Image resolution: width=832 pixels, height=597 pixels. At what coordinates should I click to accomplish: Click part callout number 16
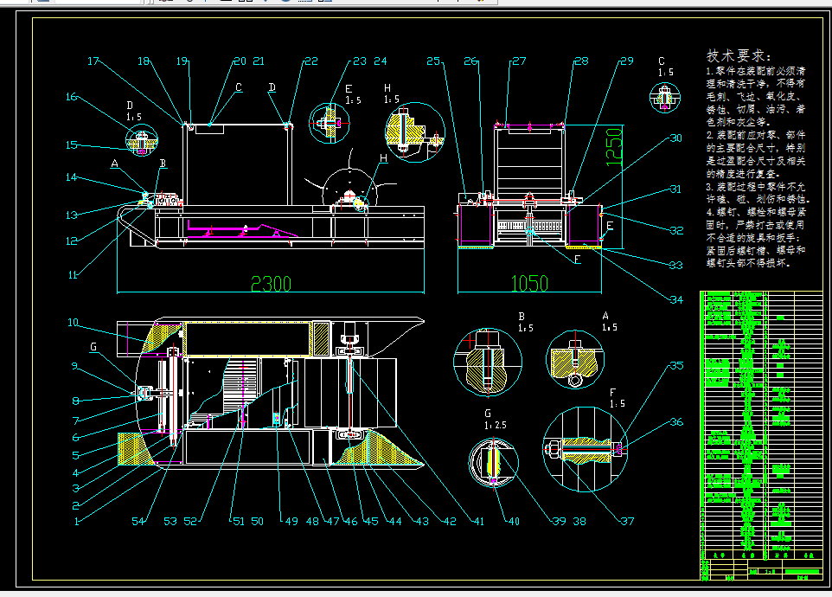click(x=72, y=97)
